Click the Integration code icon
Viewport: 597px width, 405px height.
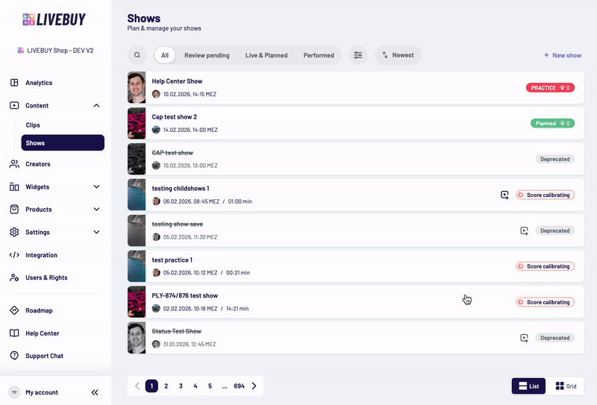tap(14, 255)
